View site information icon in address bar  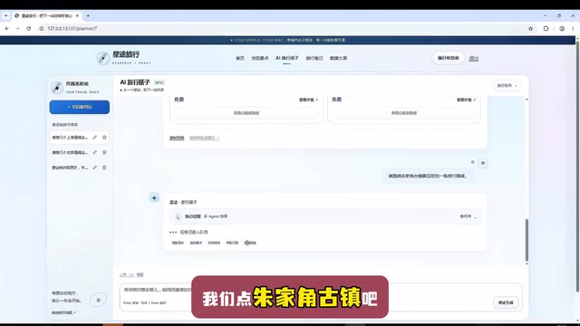[x=42, y=28]
